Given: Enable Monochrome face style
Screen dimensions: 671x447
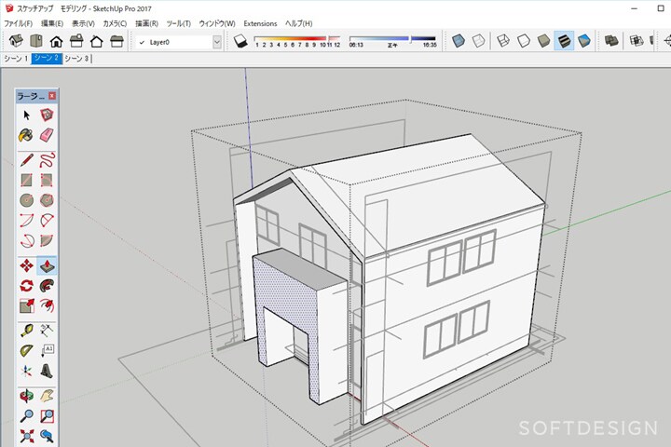Looking at the screenshot, I should click(x=584, y=41).
